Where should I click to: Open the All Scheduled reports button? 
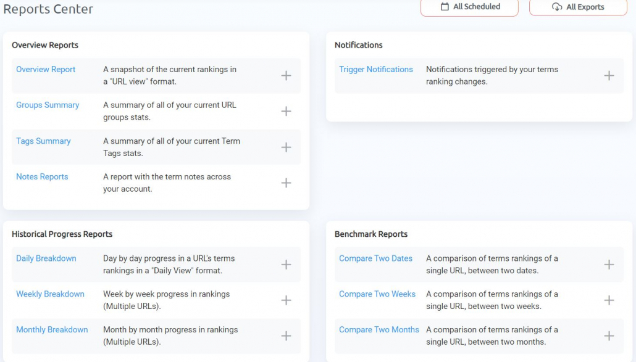click(x=469, y=7)
